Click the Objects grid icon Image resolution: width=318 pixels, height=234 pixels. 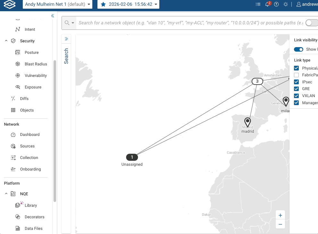pyautogui.click(x=13, y=110)
